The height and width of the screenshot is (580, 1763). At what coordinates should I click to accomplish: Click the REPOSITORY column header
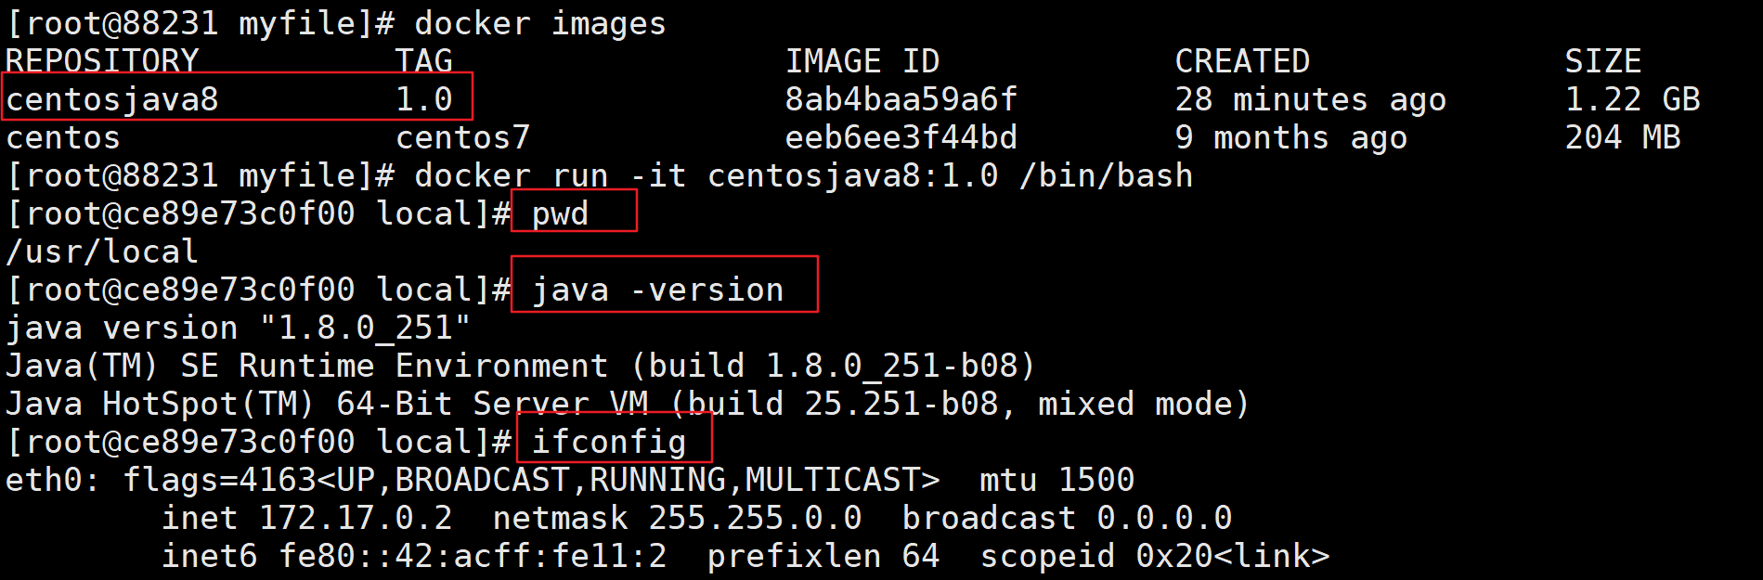coord(102,61)
